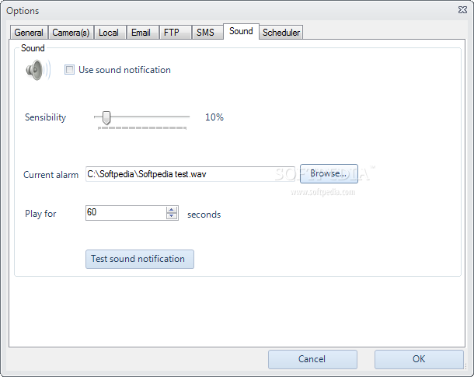The image size is (474, 377).
Task: Click in the Current alarm path field
Action: (x=190, y=174)
